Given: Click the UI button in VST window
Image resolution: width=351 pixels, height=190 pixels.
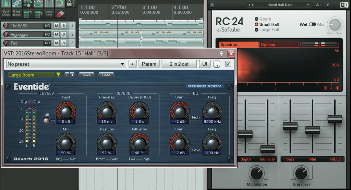Looking at the screenshot, I should tap(204, 64).
